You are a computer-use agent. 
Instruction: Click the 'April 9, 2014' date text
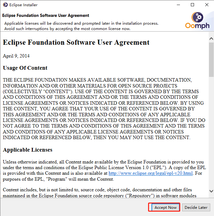tap(16, 56)
